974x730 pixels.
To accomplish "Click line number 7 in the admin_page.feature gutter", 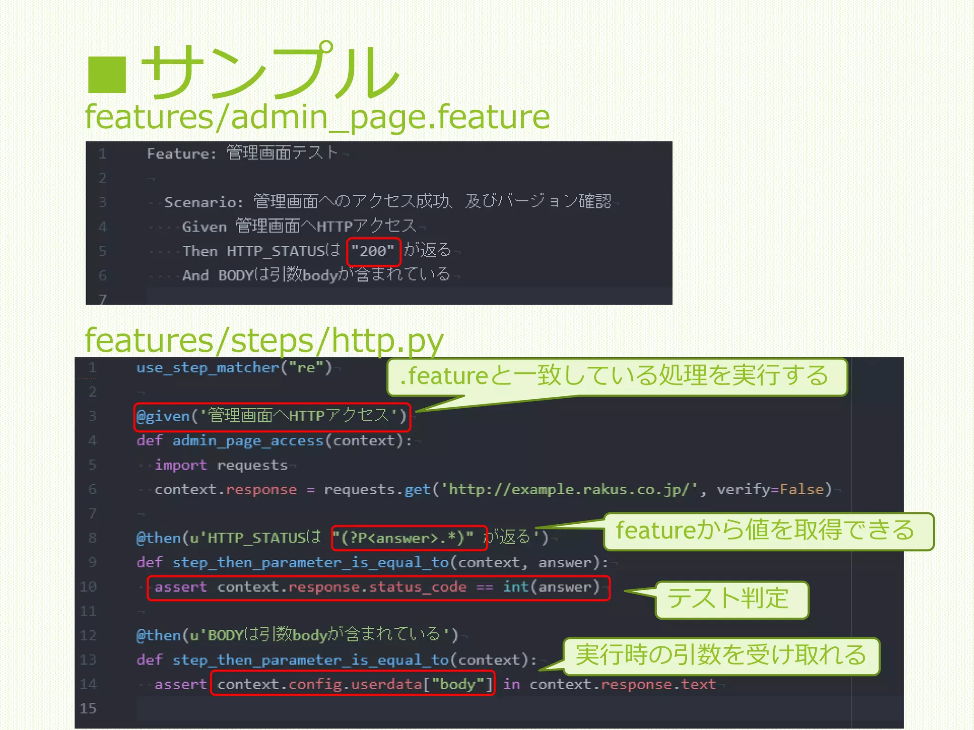I will point(103,299).
